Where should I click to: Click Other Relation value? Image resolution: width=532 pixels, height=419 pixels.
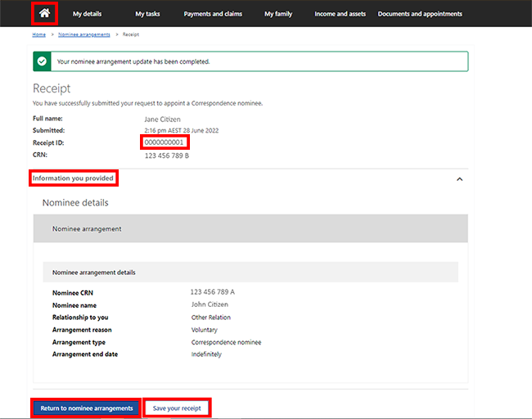click(x=210, y=318)
